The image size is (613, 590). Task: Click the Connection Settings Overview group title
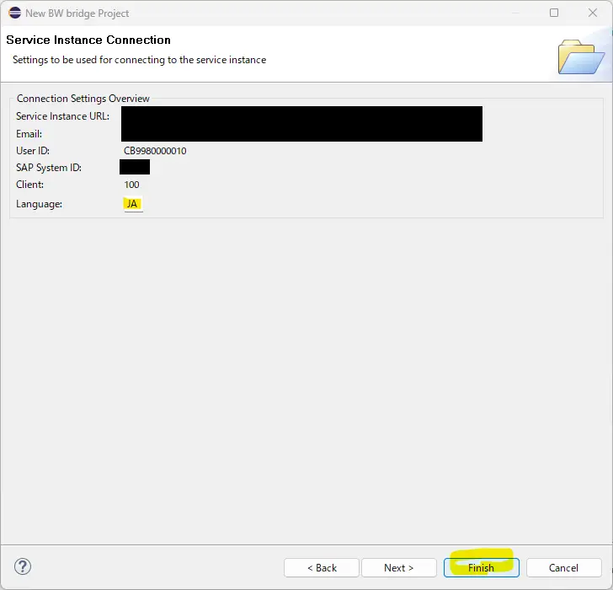(x=83, y=99)
